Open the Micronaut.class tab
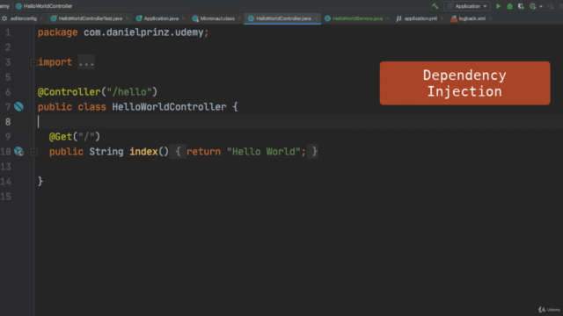This screenshot has height=316, width=563. click(x=217, y=18)
